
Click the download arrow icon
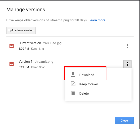pyautogui.click(x=73, y=75)
